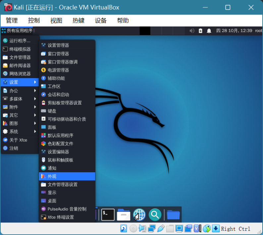Click the keyboard capture down-arrow status icon
Screen dimensions: 263x235
pos(216,228)
